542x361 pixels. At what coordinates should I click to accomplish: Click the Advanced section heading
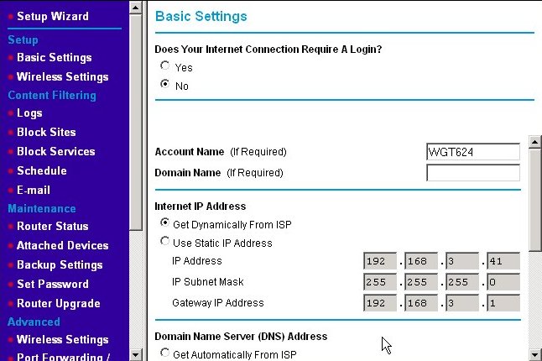34,322
